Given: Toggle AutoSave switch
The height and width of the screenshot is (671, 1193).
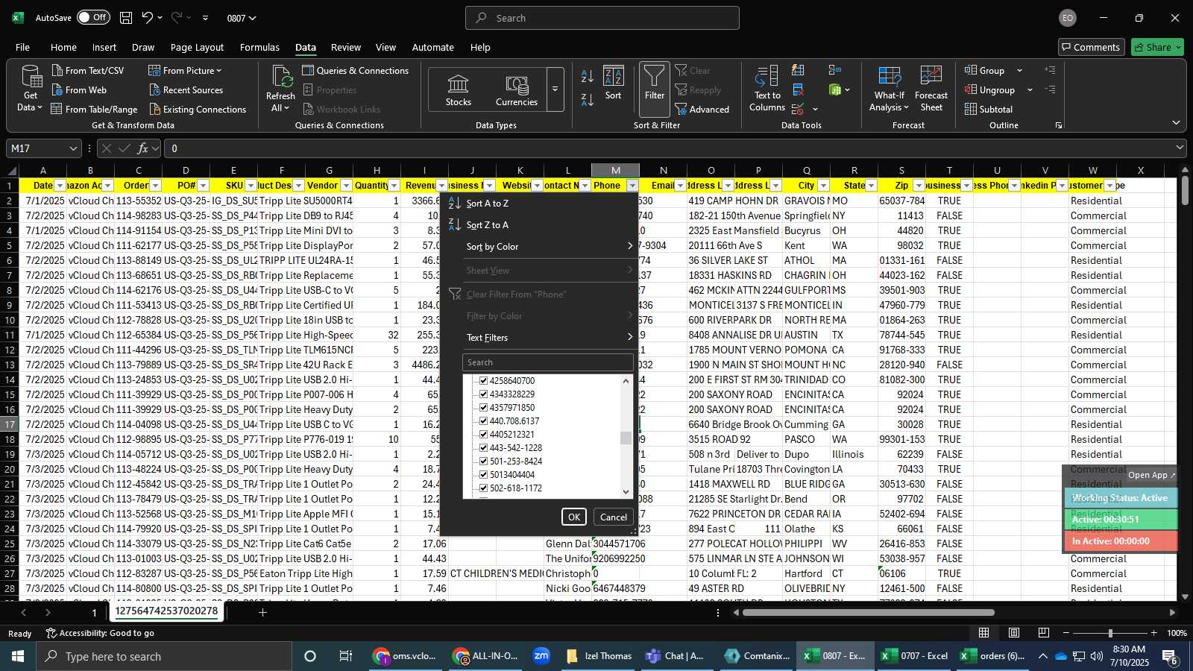Looking at the screenshot, I should click(93, 18).
